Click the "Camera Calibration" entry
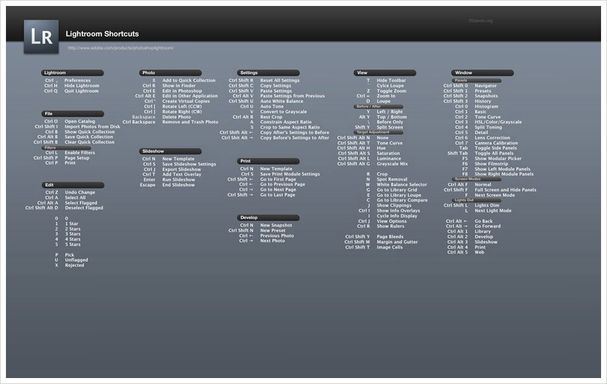Image resolution: width=607 pixels, height=384 pixels. 496,143
